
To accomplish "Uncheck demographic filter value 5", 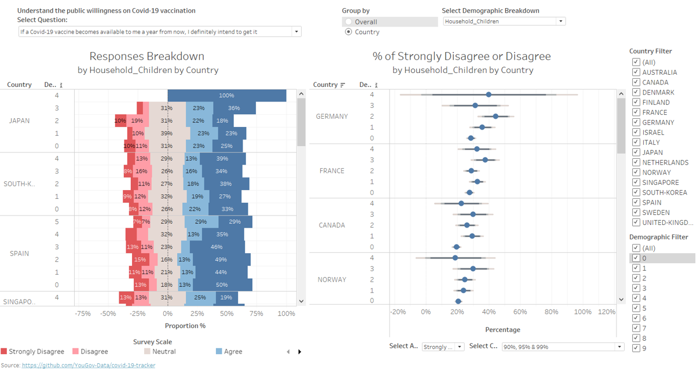I will point(636,308).
